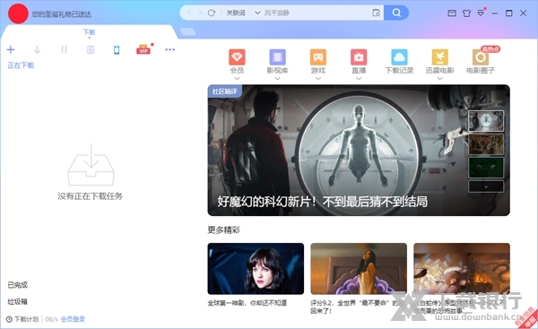538x329 pixels.
Task: Click the capture icon in search box
Action: point(376,13)
